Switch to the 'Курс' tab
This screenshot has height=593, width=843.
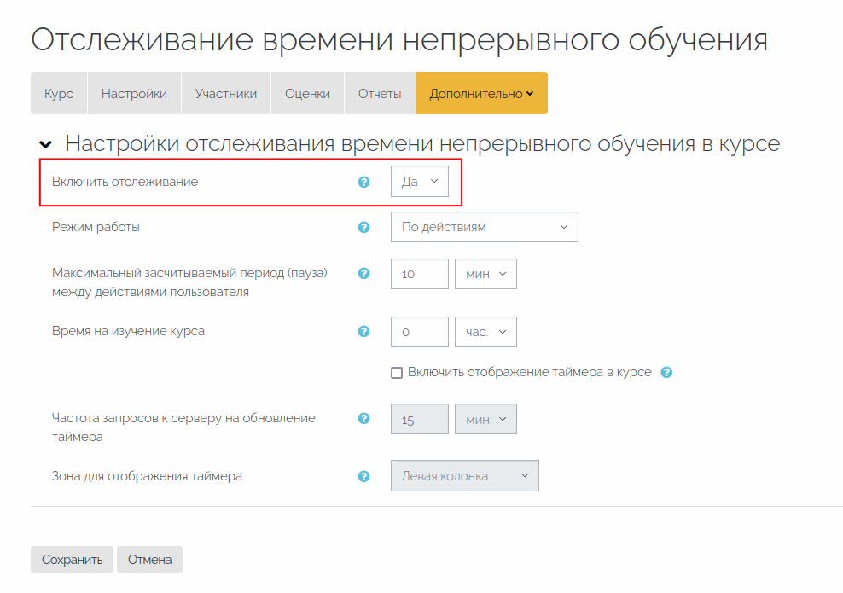tap(59, 94)
